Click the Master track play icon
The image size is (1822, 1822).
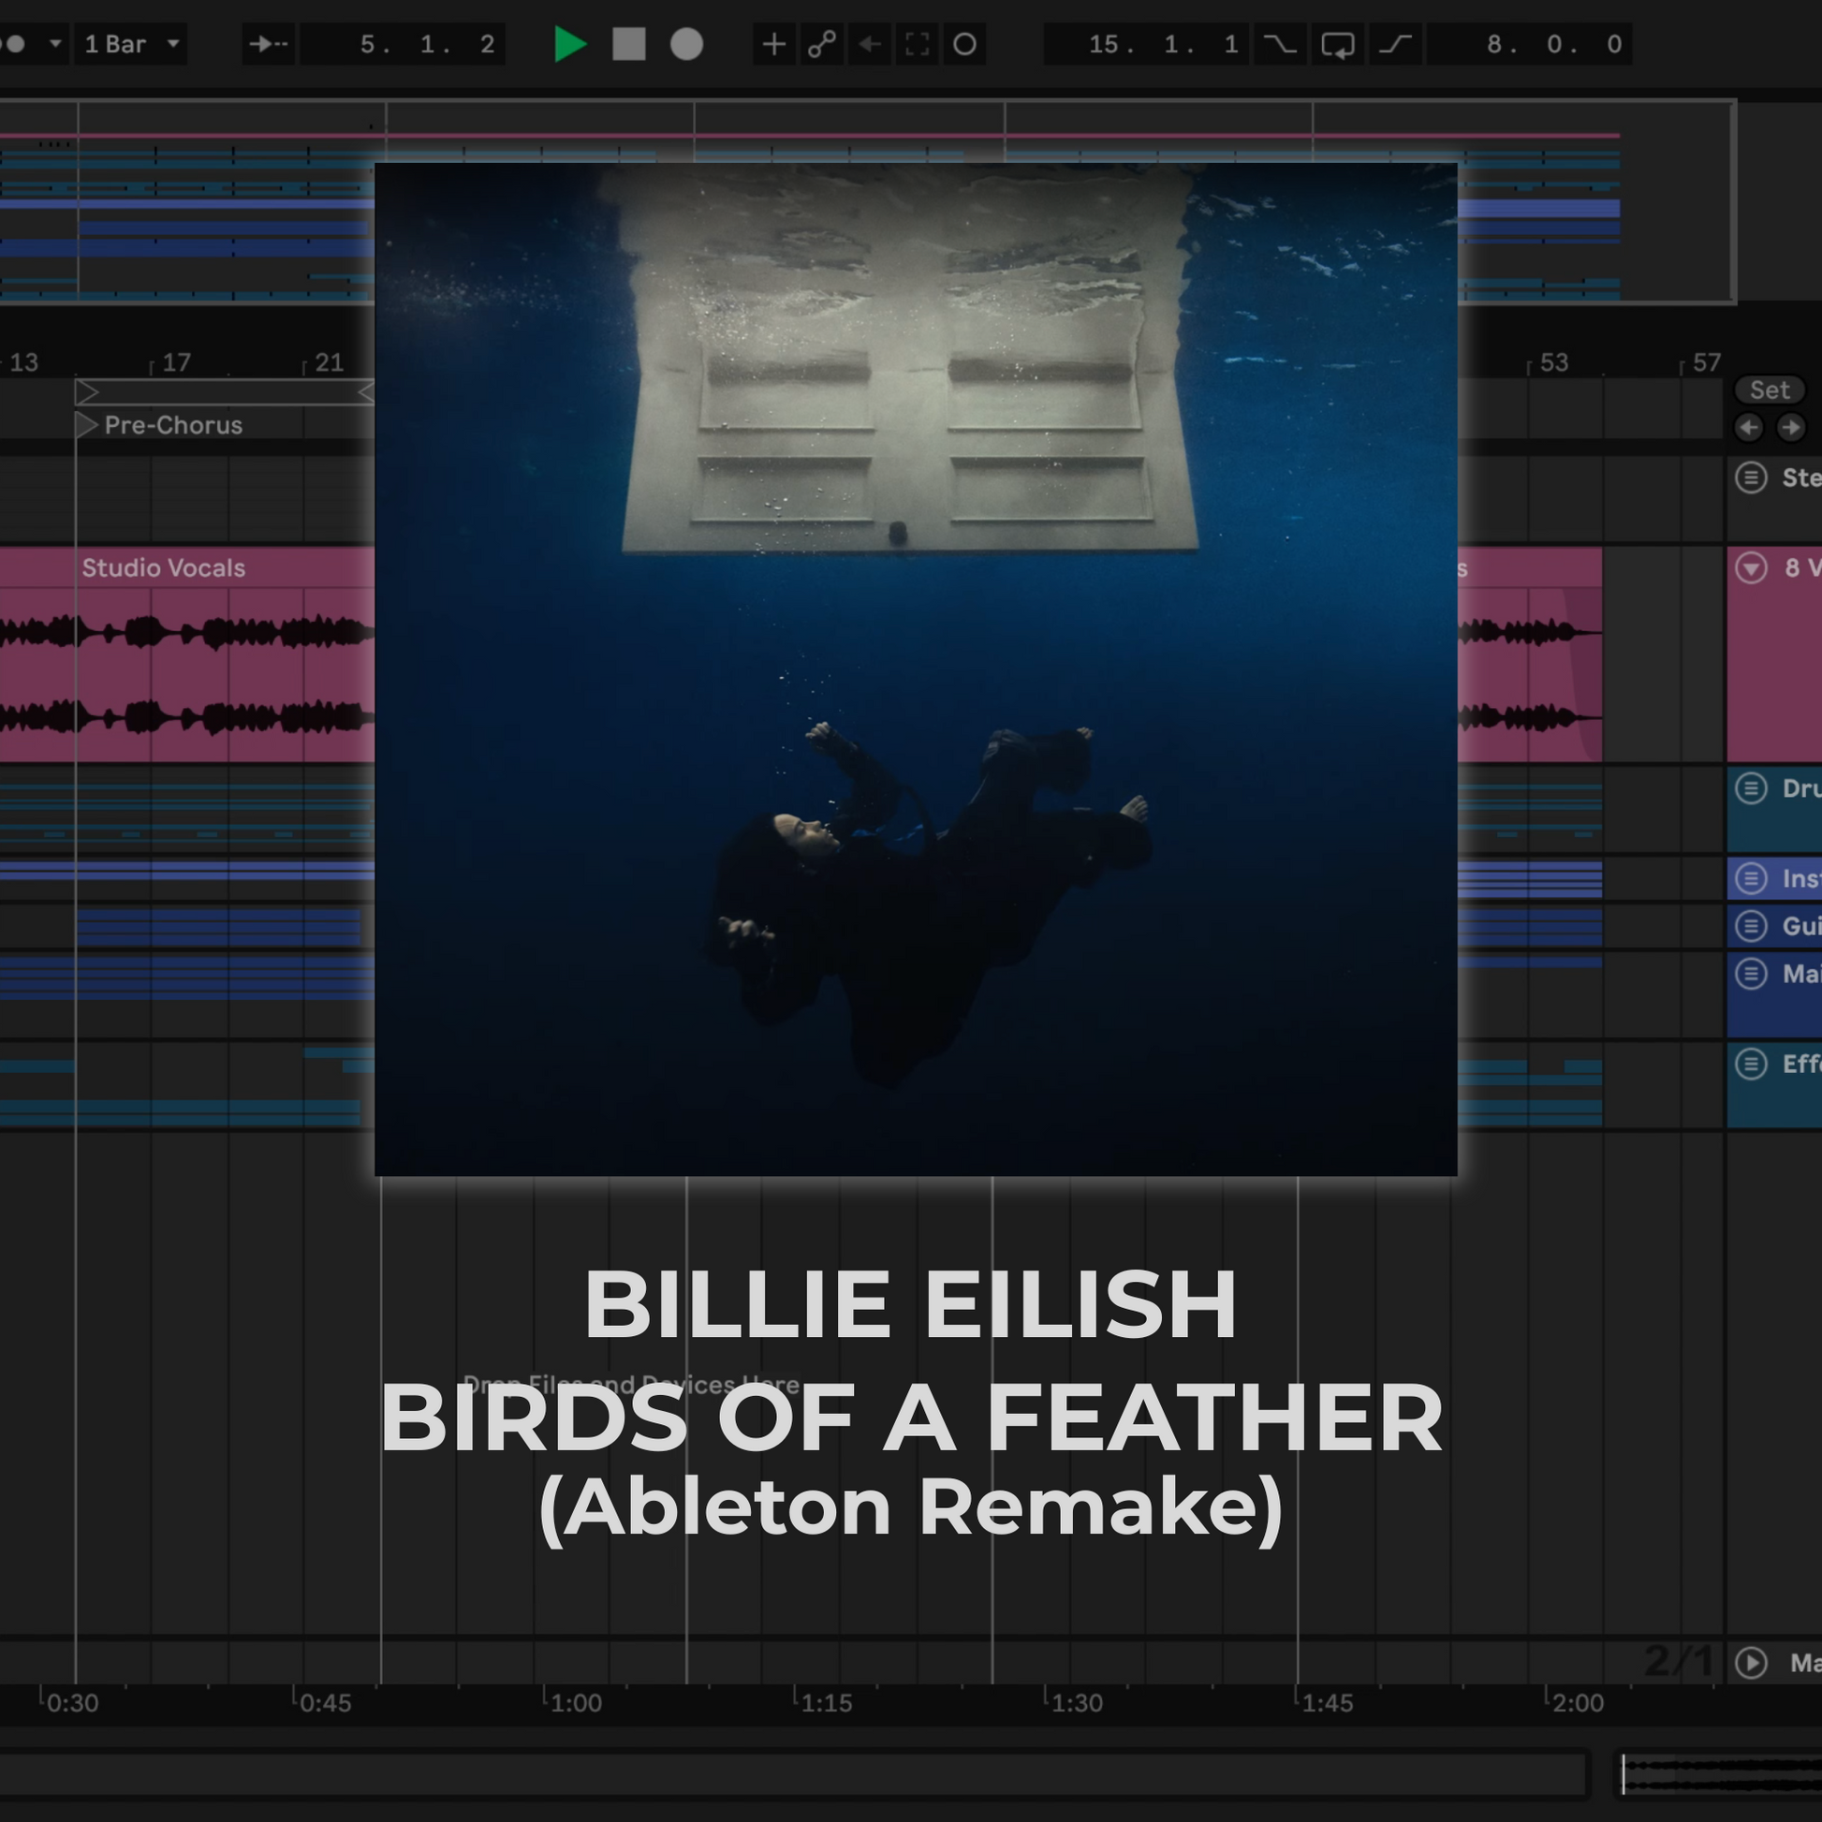click(1751, 1663)
